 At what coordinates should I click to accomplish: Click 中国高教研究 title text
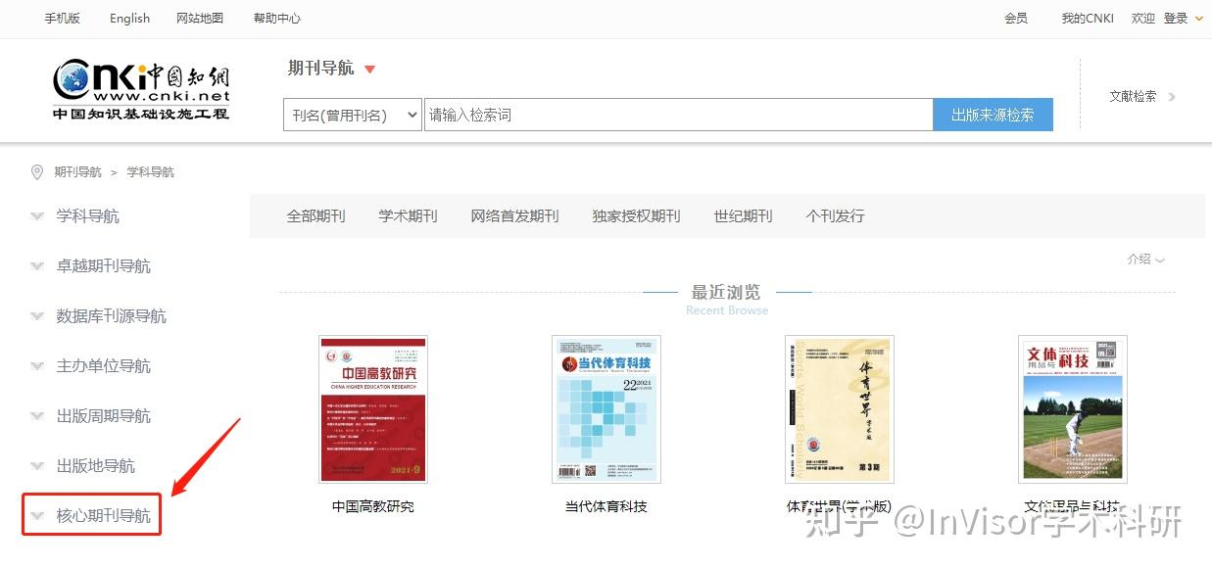click(x=373, y=507)
